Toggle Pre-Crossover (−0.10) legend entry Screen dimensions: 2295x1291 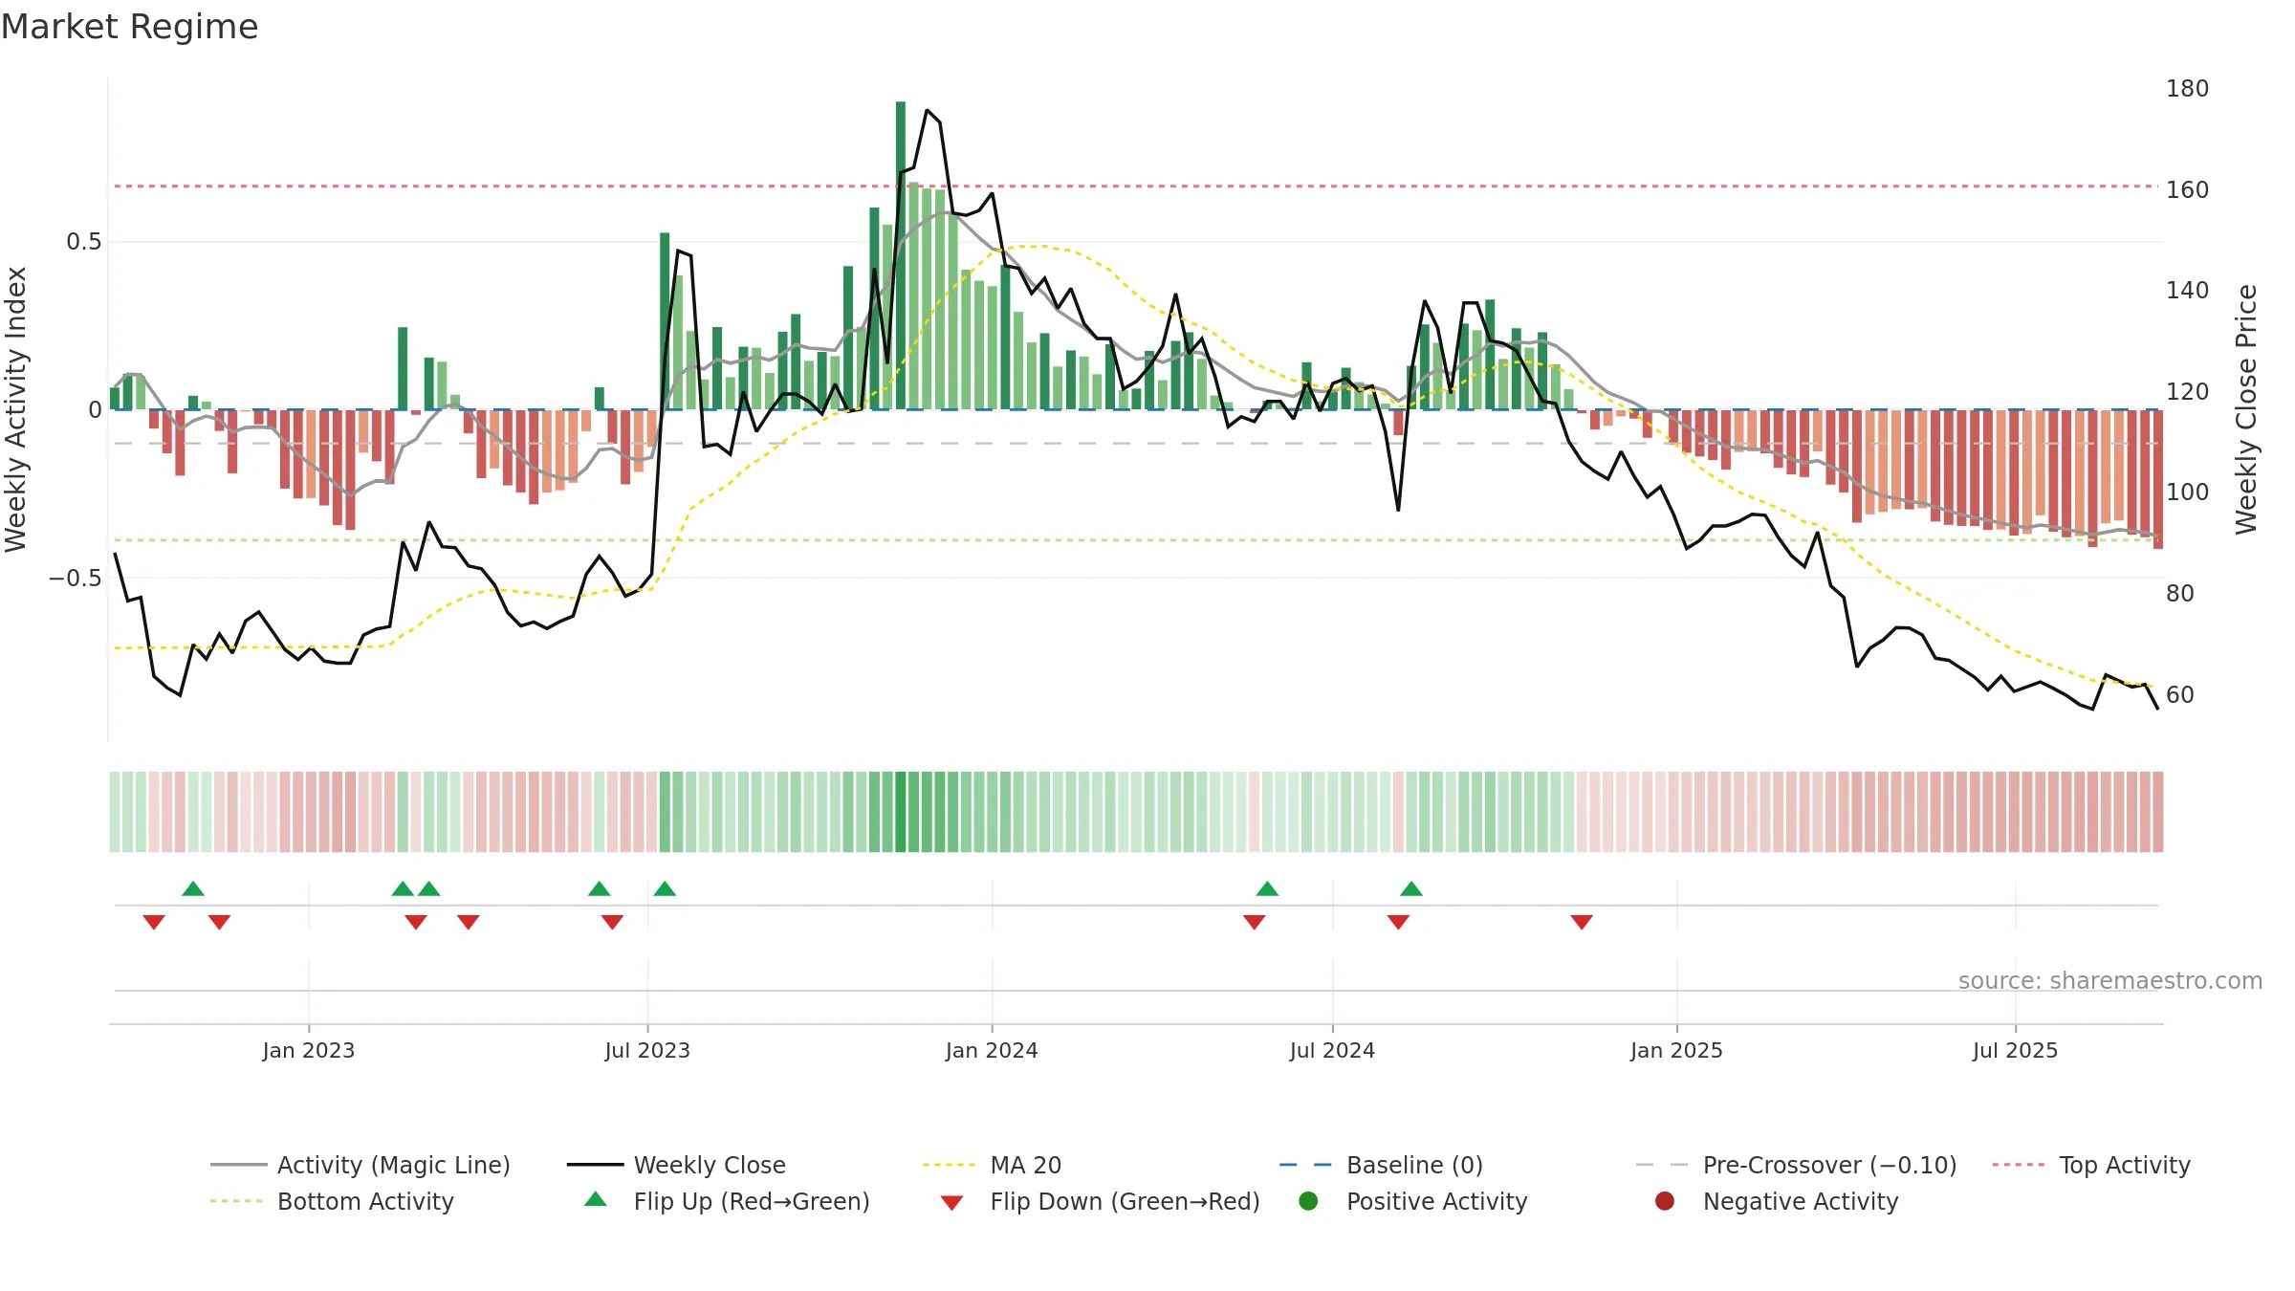(x=1796, y=1165)
